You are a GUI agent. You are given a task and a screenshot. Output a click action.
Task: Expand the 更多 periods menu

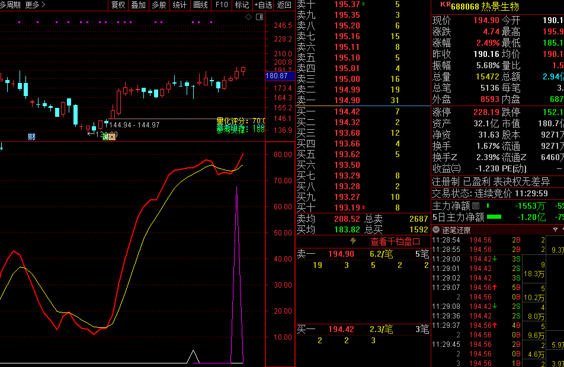pyautogui.click(x=36, y=5)
